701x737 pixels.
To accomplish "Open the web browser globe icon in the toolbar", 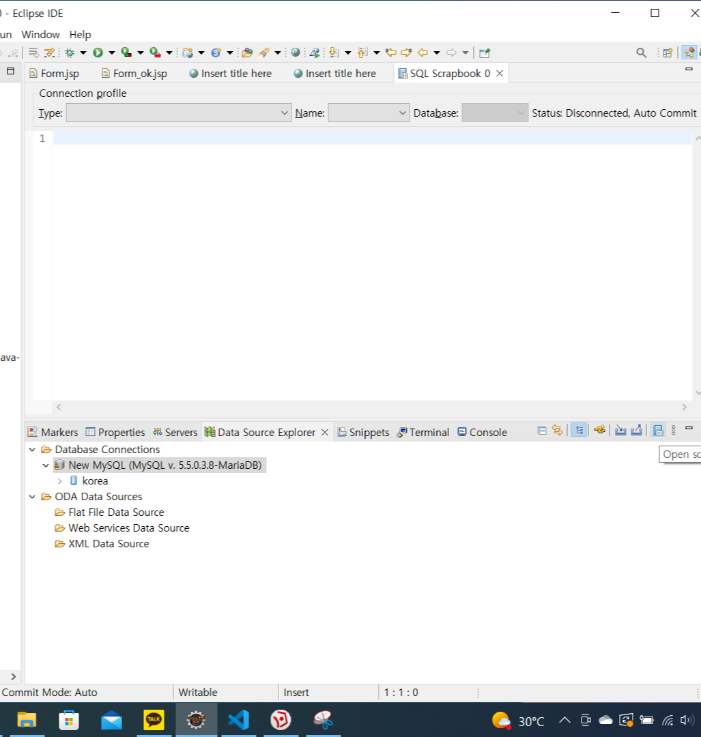I will coord(296,53).
